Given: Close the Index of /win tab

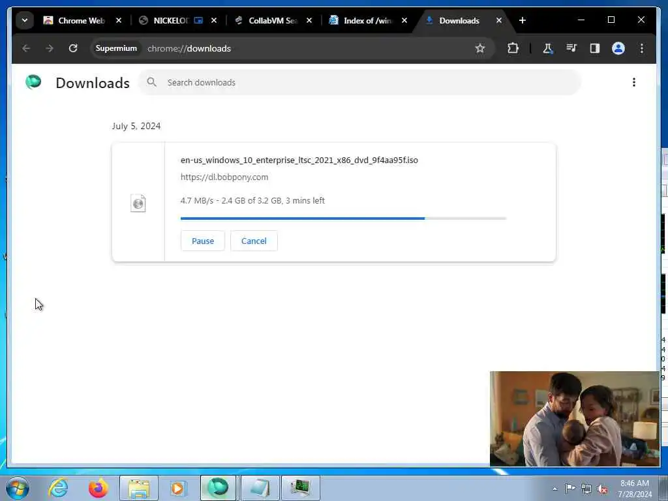Looking at the screenshot, I should [x=404, y=20].
